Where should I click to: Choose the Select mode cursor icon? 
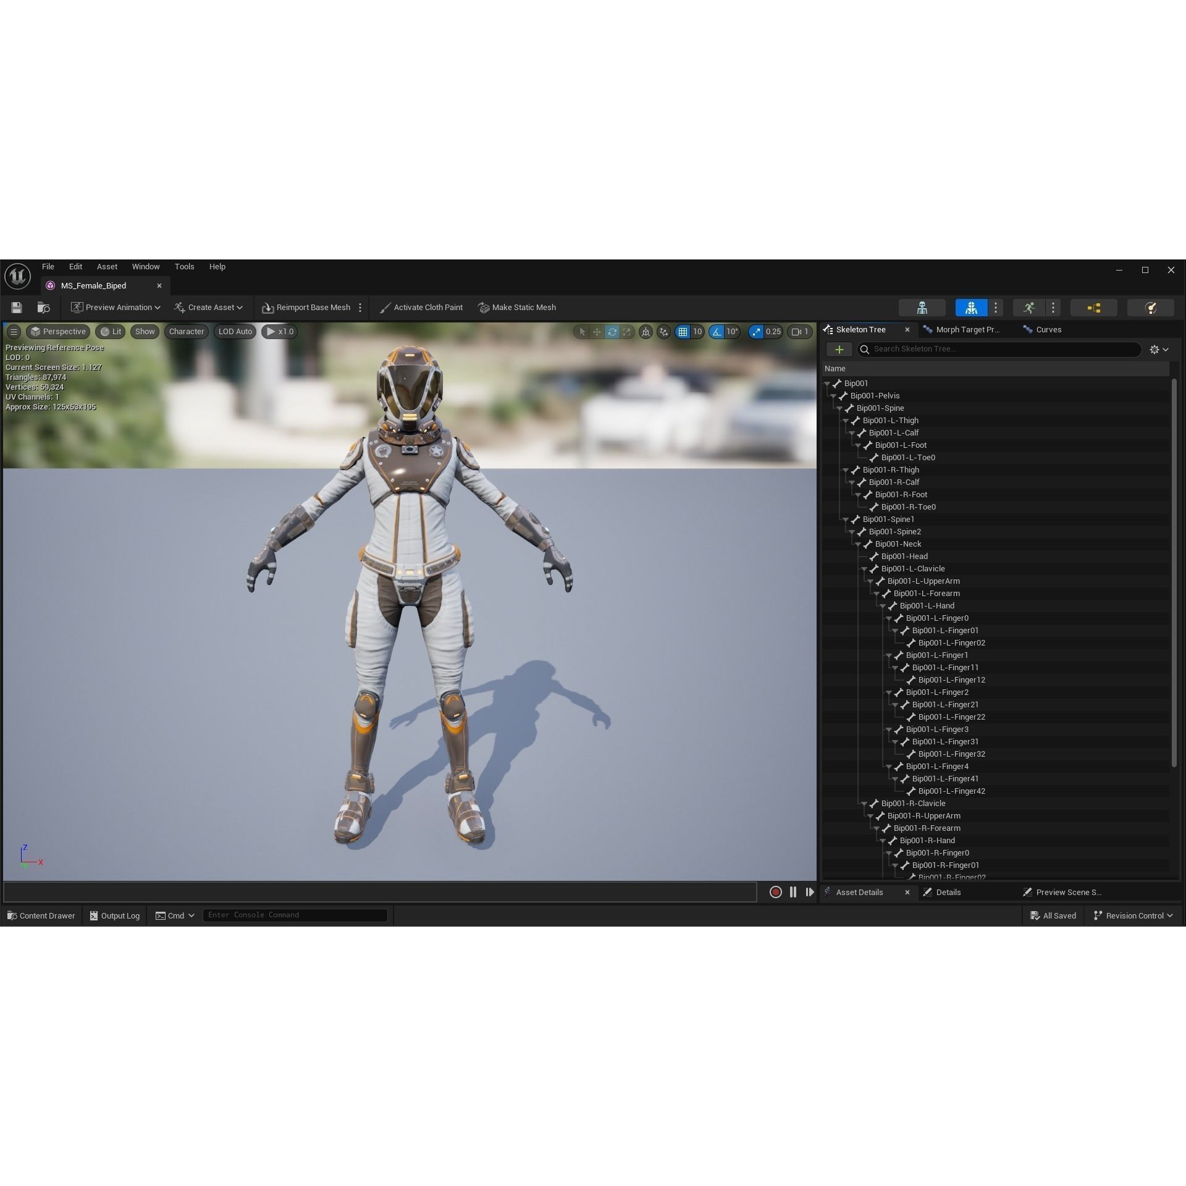coord(582,332)
